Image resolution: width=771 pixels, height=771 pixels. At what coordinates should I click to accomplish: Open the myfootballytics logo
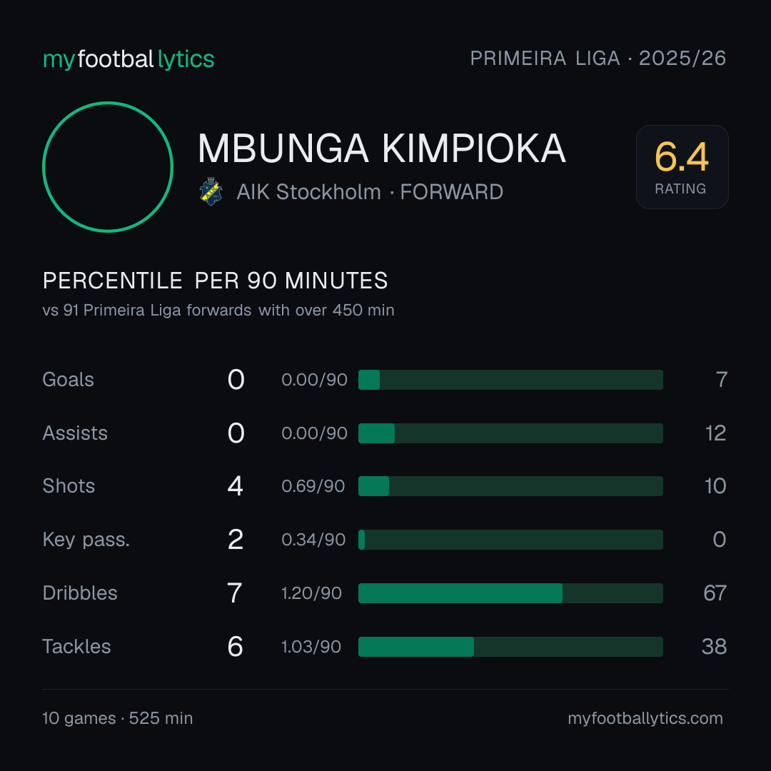pyautogui.click(x=128, y=59)
